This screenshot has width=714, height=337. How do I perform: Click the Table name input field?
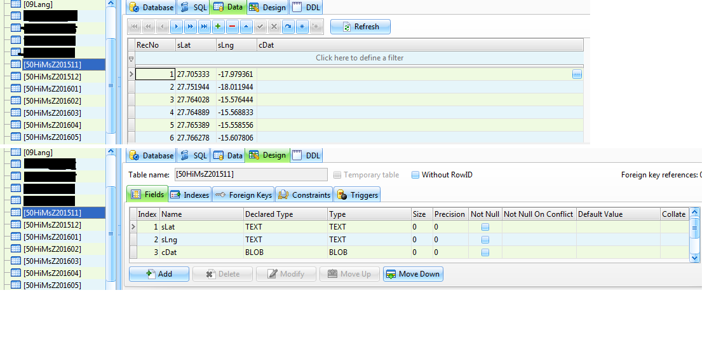pos(251,175)
